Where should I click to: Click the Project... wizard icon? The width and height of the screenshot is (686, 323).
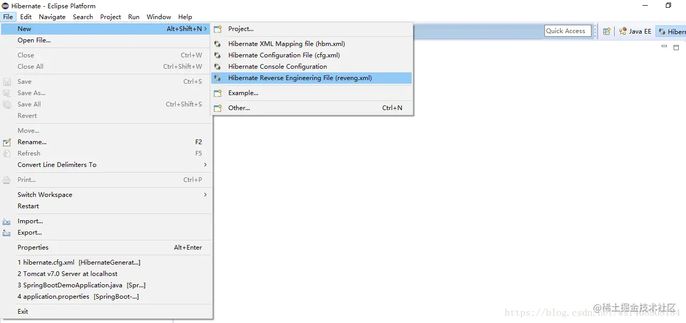pos(218,29)
